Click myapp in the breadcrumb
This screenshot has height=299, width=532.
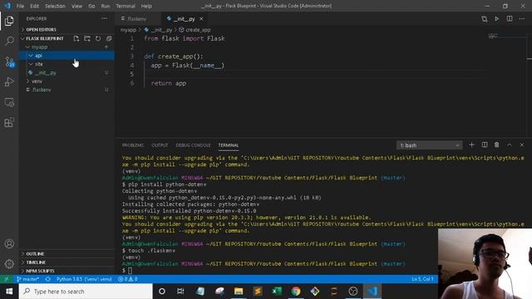[128, 30]
